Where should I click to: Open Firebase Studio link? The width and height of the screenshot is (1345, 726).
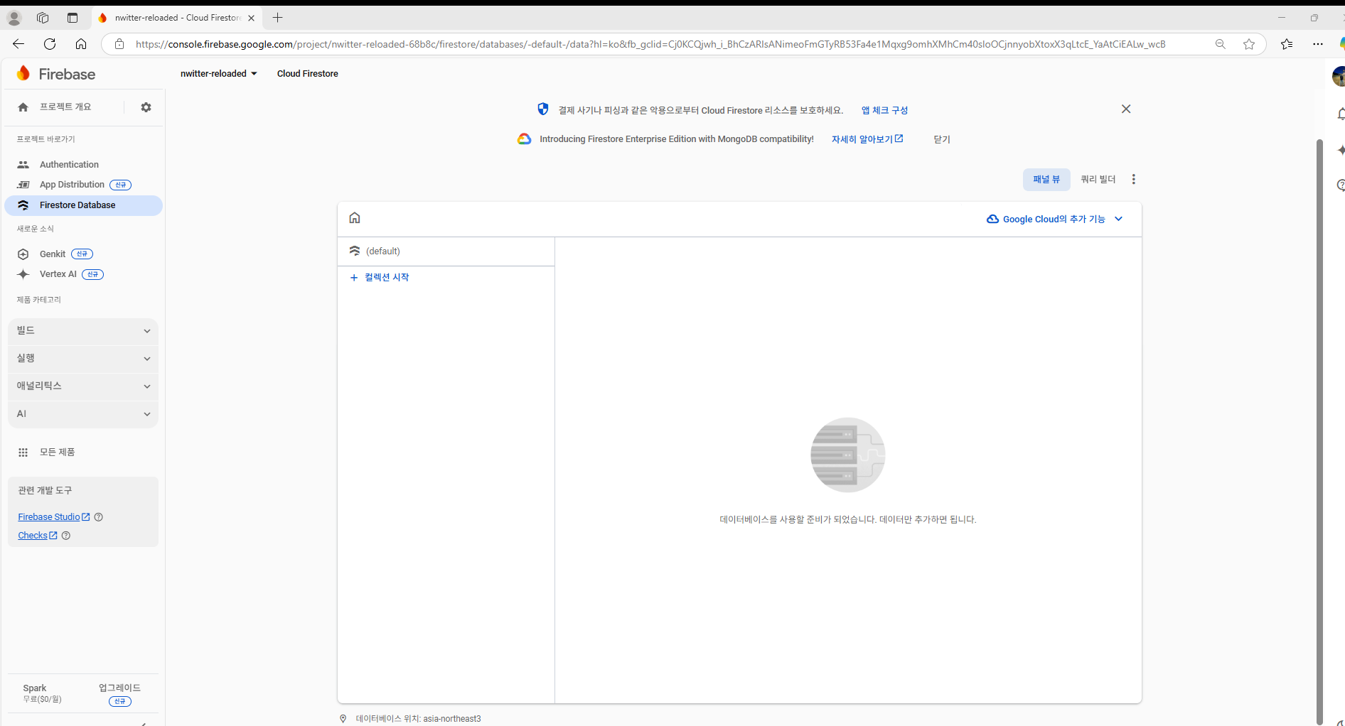click(53, 517)
